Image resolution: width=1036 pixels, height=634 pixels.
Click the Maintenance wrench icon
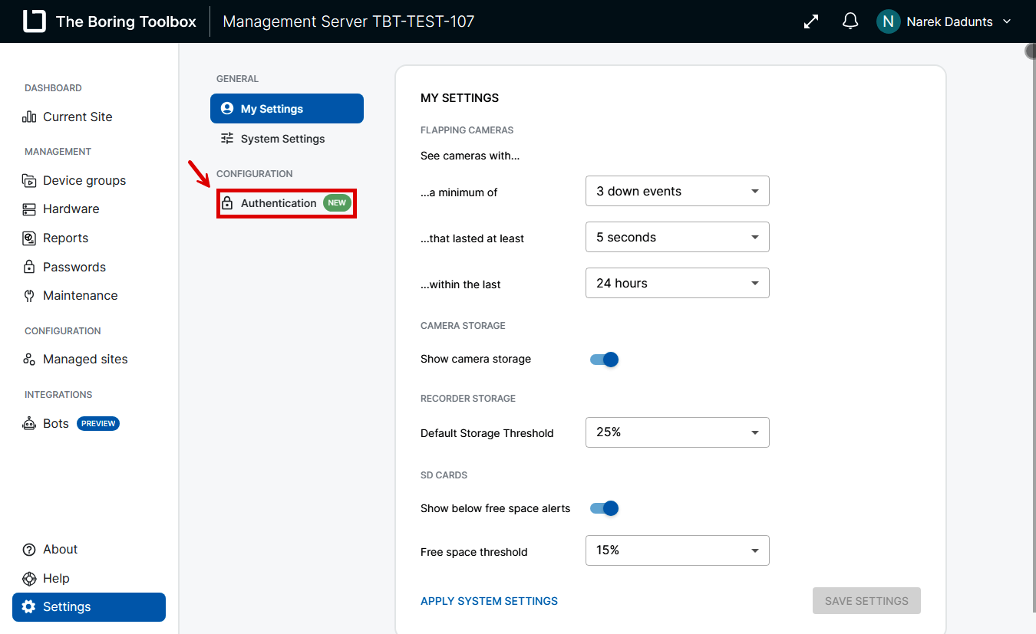[x=29, y=296]
